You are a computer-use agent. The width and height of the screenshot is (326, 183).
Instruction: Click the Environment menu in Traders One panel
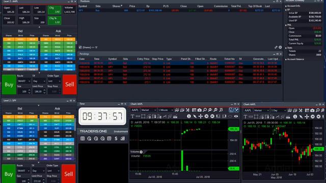(121, 132)
